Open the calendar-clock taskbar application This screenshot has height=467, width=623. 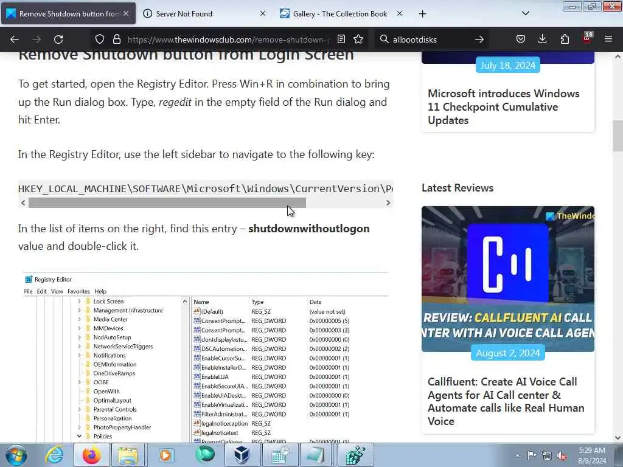[x=280, y=455]
